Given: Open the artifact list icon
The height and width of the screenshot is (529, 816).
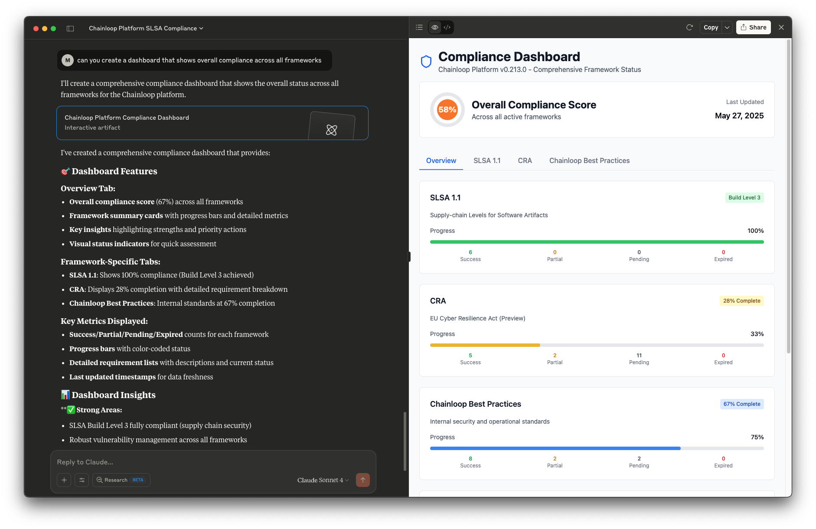Looking at the screenshot, I should click(419, 27).
